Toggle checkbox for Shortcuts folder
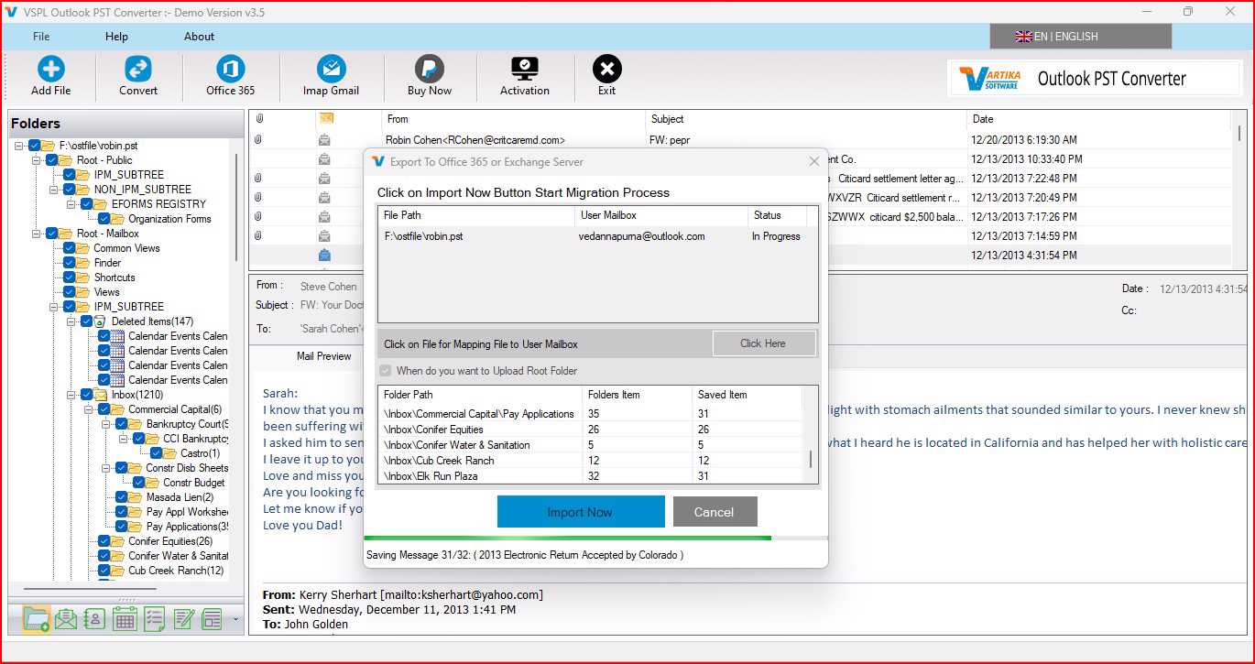1255x664 pixels. coord(70,278)
